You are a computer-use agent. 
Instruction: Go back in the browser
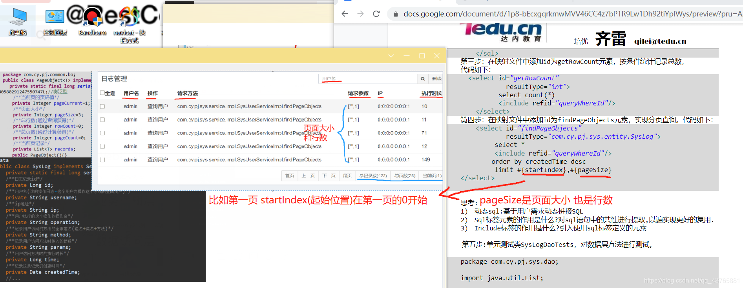345,14
